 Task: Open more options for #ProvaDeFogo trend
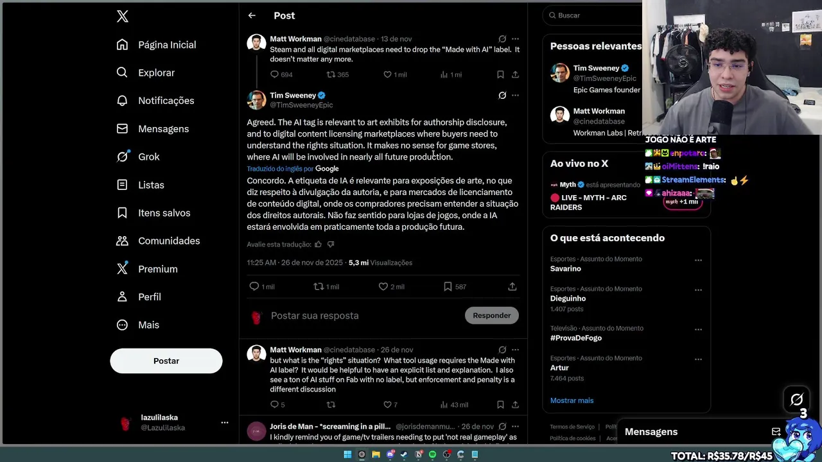[x=698, y=330]
